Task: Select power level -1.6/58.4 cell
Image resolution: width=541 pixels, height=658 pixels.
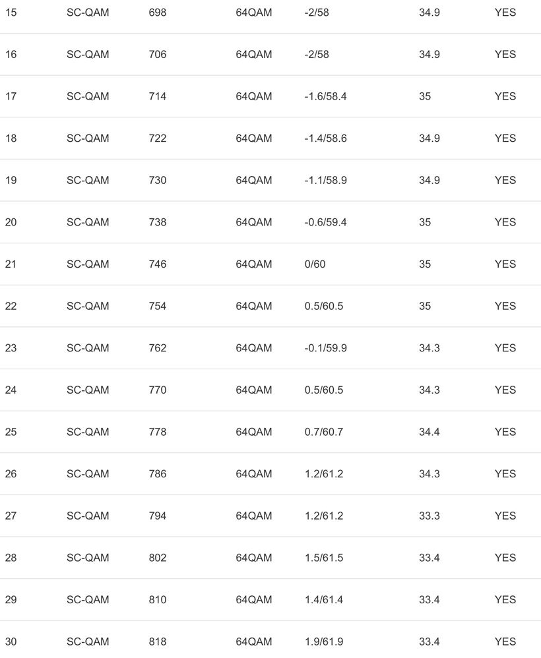Action: pyautogui.click(x=325, y=96)
